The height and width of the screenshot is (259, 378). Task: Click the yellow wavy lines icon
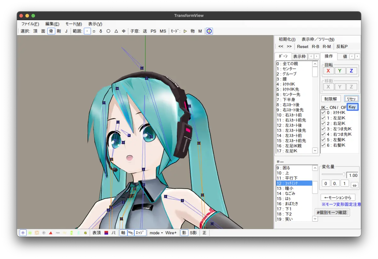pos(65,233)
